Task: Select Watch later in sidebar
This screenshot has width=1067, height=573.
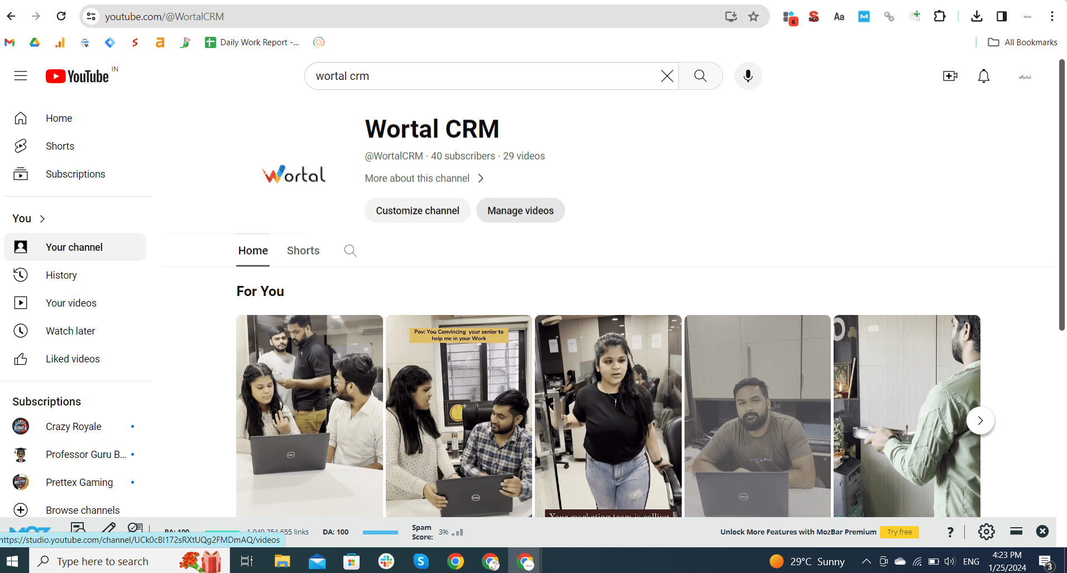Action: pyautogui.click(x=70, y=331)
